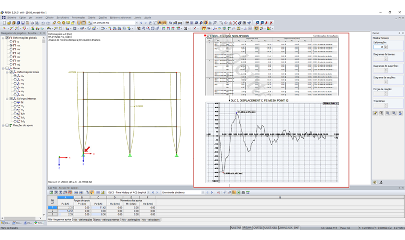Viewport: 405px width, 240px height.
Task: Increase the Deformação factor stepper
Action: pyautogui.click(x=386, y=46)
